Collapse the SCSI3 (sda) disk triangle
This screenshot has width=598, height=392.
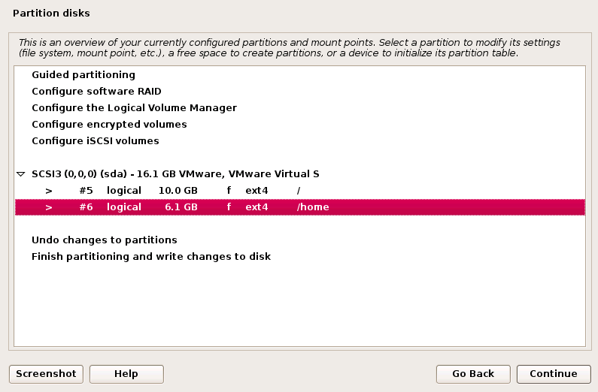[x=21, y=174]
